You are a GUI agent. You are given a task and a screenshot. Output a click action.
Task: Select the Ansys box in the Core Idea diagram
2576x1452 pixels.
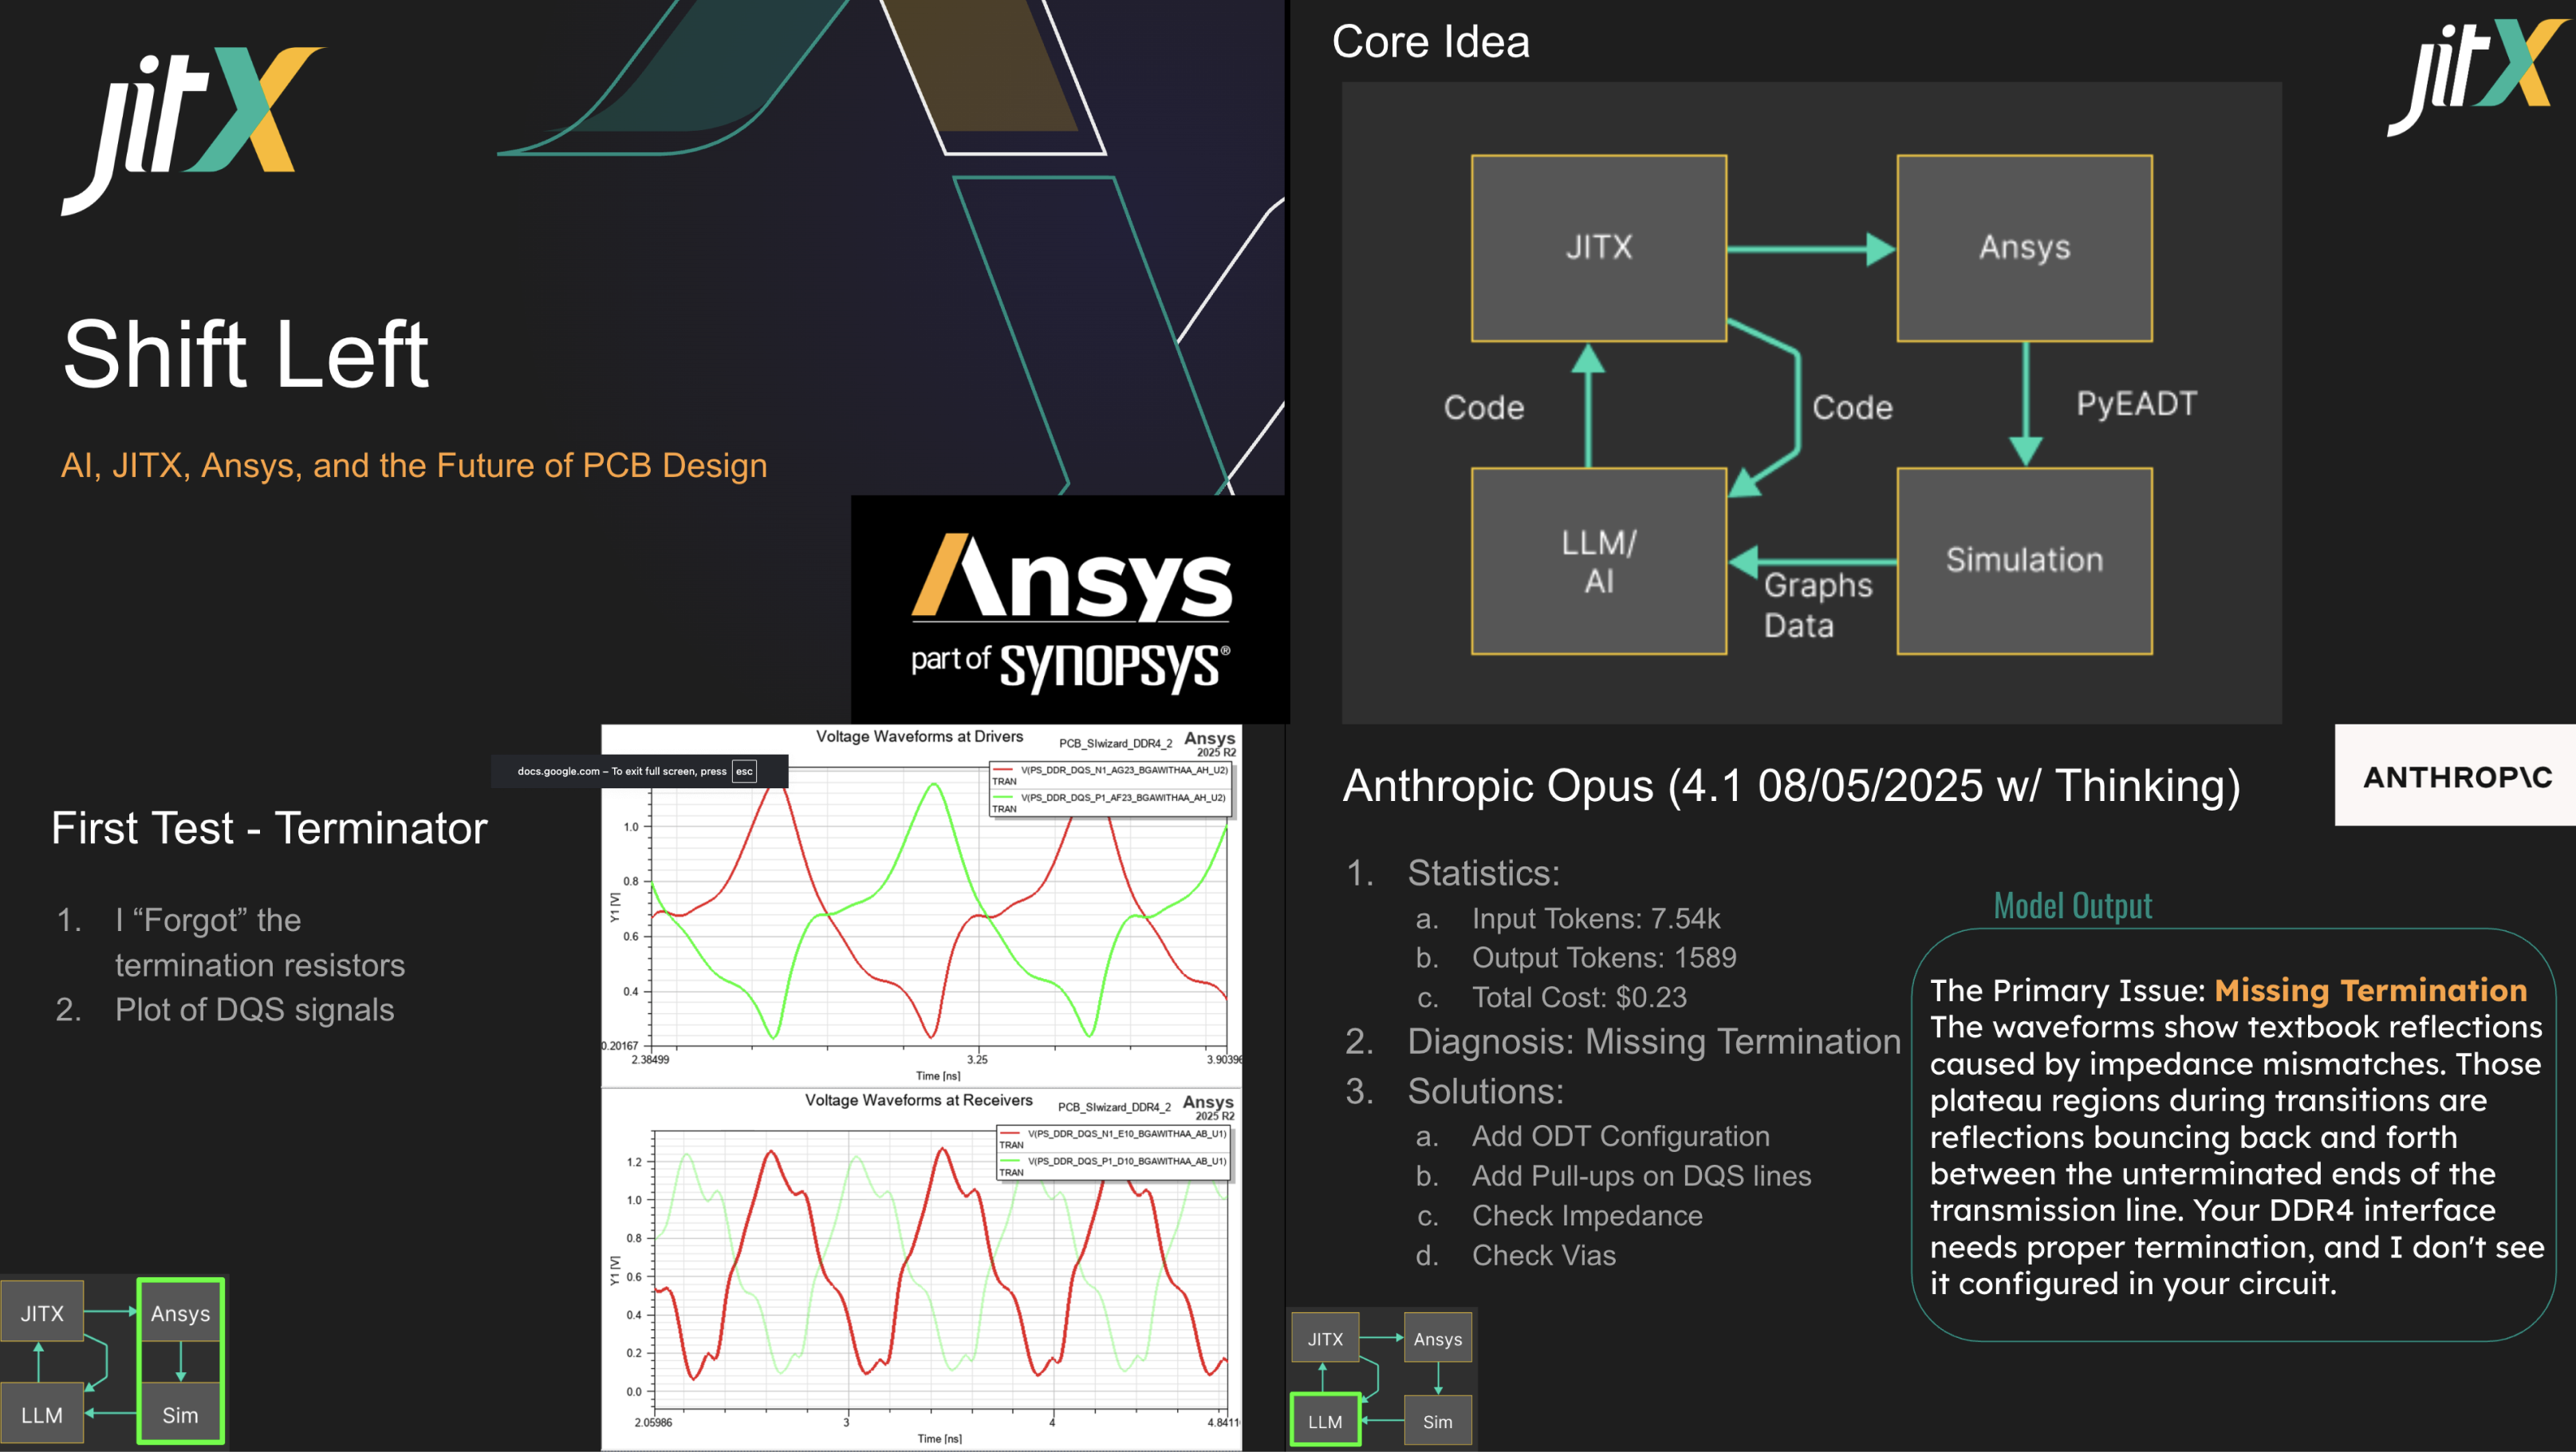point(2023,248)
